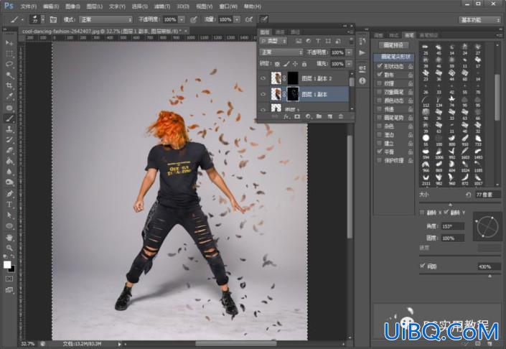Image resolution: width=506 pixels, height=349 pixels.
Task: Click the reset brush size icon button
Action: (468, 195)
